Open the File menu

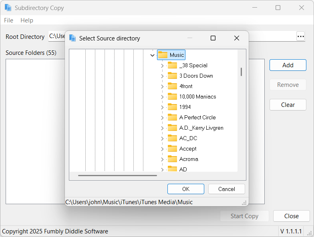[x=9, y=20]
